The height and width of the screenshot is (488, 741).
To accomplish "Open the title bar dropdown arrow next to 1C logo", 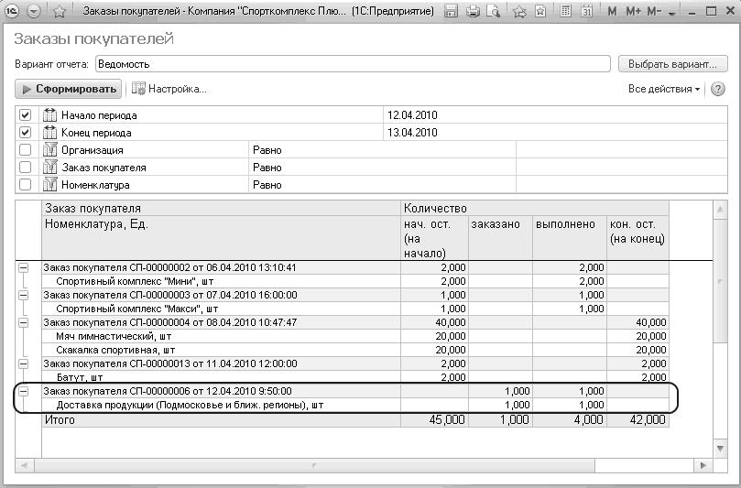I will 34,11.
